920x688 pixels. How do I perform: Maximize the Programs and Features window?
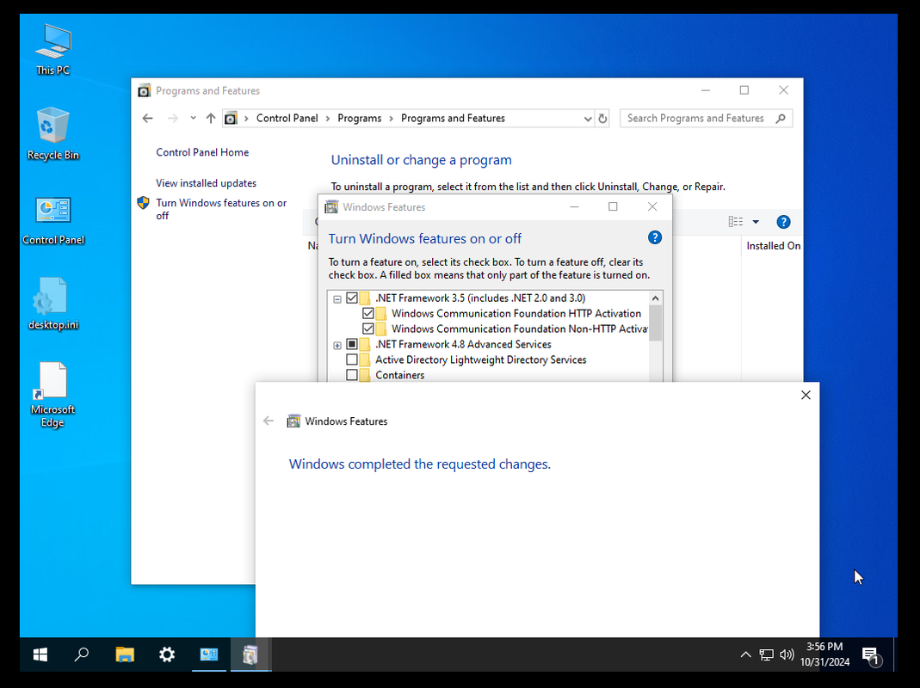(x=744, y=90)
